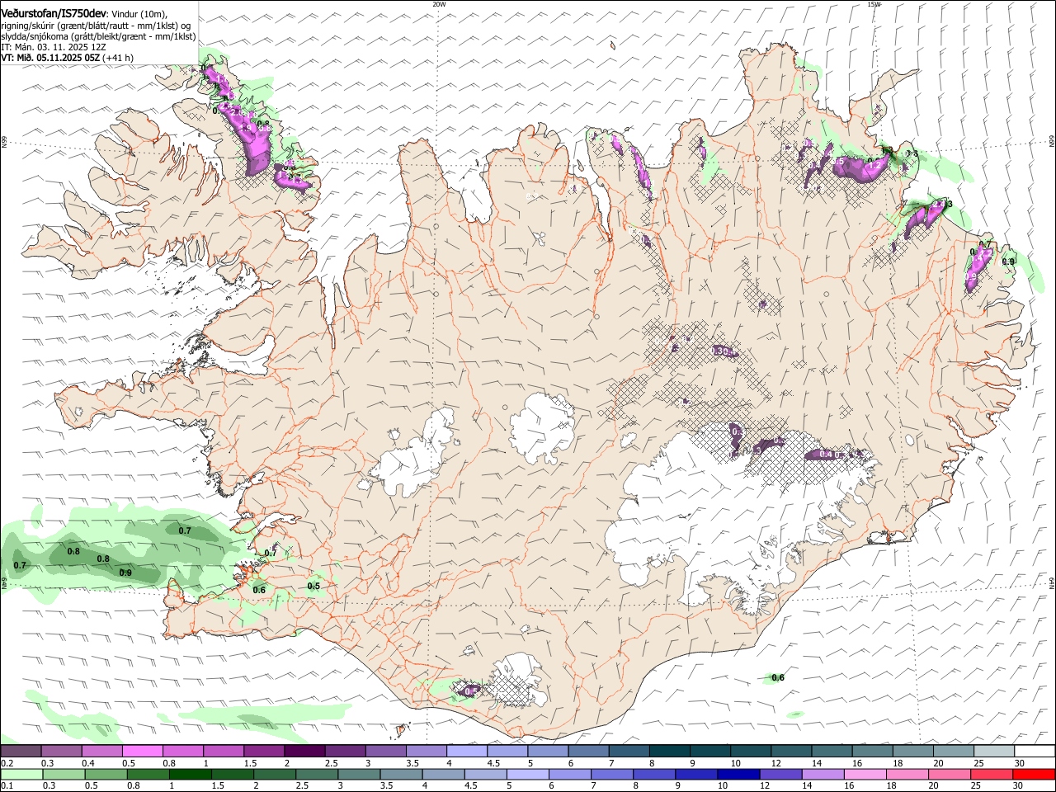Click the 20W longitude label
Image resolution: width=1056 pixels, height=792 pixels.
tap(439, 4)
